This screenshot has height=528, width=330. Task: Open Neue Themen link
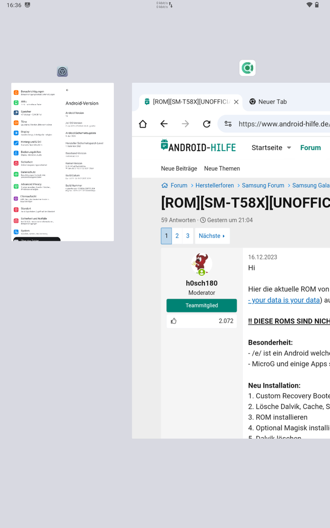click(x=222, y=168)
